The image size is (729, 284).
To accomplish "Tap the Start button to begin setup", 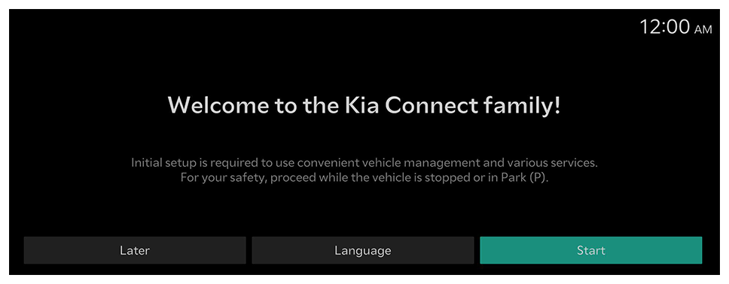I will [591, 250].
